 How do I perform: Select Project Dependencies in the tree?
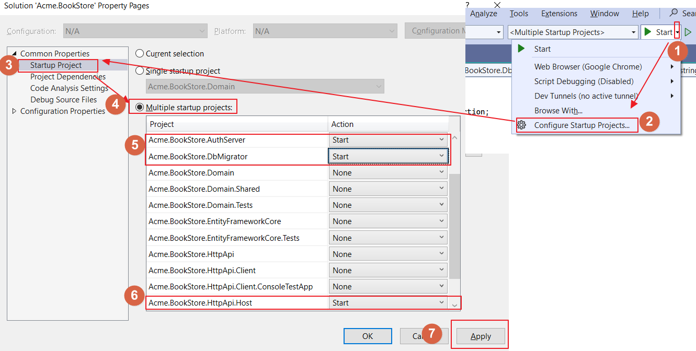point(68,77)
